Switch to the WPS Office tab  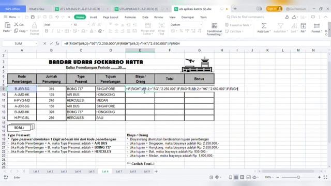(12, 9)
